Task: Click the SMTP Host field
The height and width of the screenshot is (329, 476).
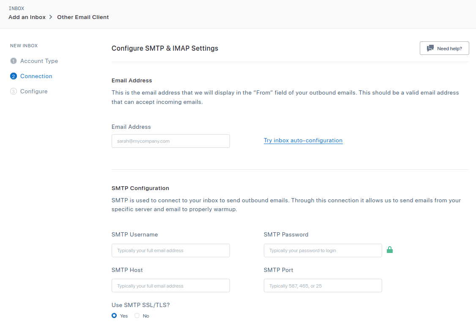Action: [x=171, y=286]
